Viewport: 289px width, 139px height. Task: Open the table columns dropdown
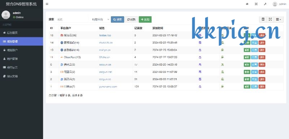(278, 20)
